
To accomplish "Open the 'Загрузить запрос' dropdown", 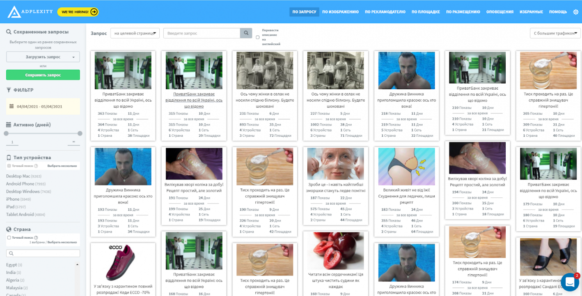I will point(43,57).
